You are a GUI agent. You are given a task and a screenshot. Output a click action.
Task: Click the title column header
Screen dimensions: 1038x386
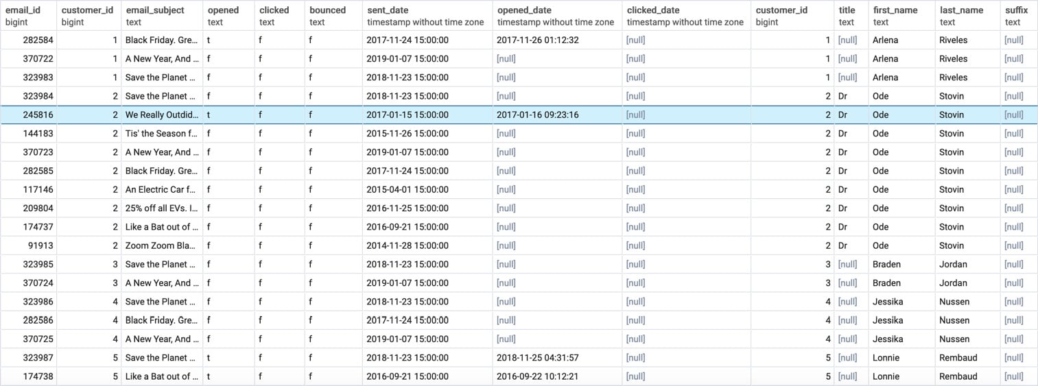point(851,16)
